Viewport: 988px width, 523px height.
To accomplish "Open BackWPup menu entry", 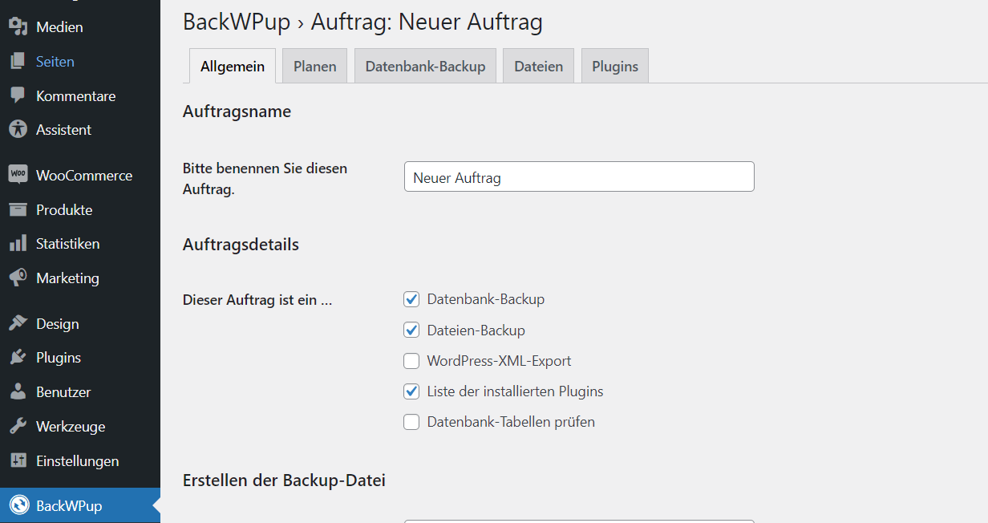I will click(x=80, y=505).
